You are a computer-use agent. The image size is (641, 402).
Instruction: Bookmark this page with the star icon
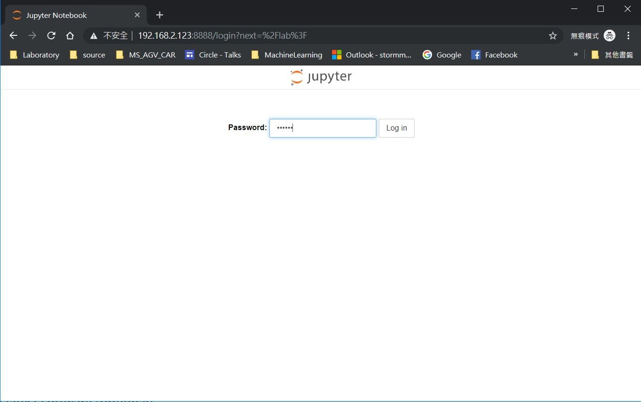point(553,36)
